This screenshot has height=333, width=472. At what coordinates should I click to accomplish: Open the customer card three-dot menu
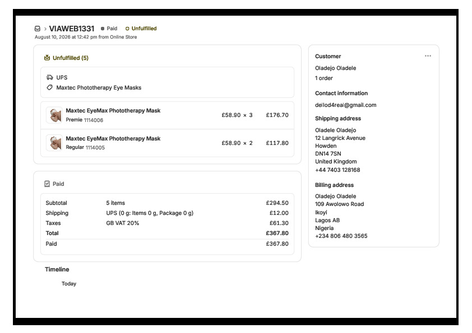pos(428,56)
